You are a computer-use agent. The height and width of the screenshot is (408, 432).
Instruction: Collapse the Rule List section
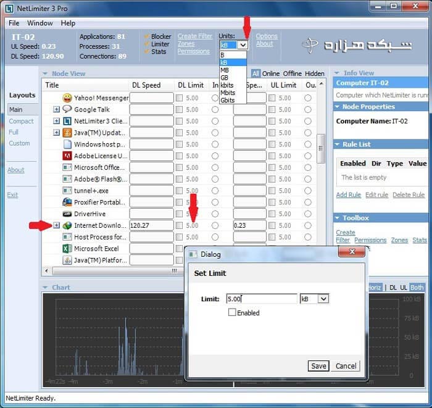click(x=337, y=144)
